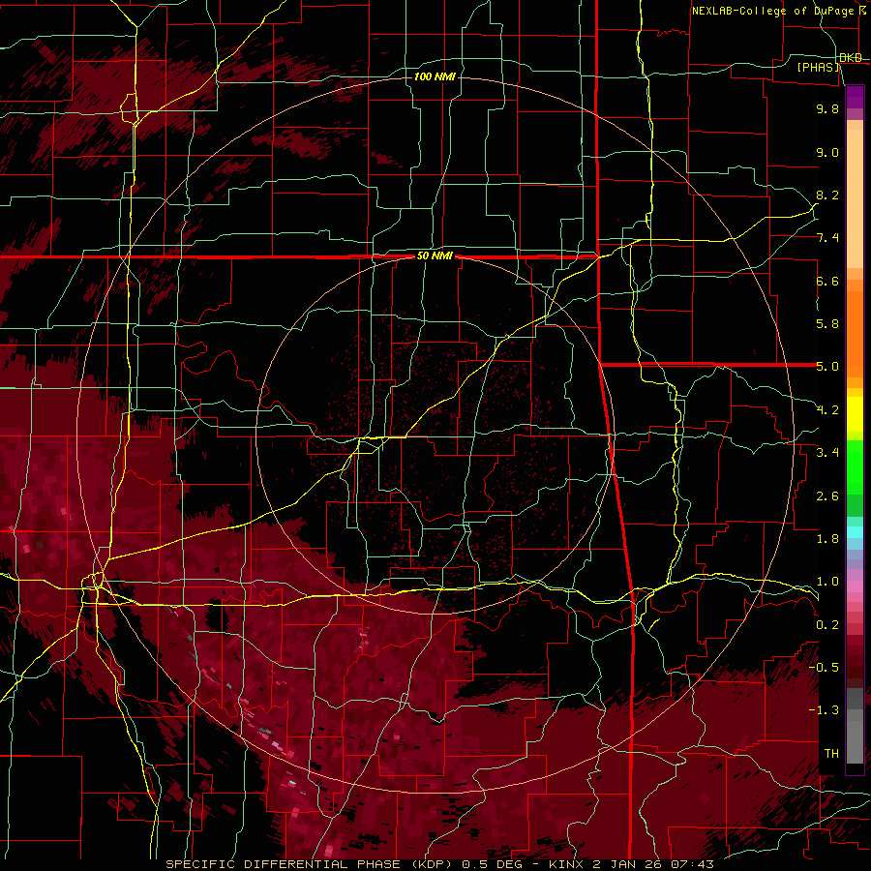Viewport: 871px width, 871px height.
Task: Click the 5.8 color scale value
Action: (827, 324)
